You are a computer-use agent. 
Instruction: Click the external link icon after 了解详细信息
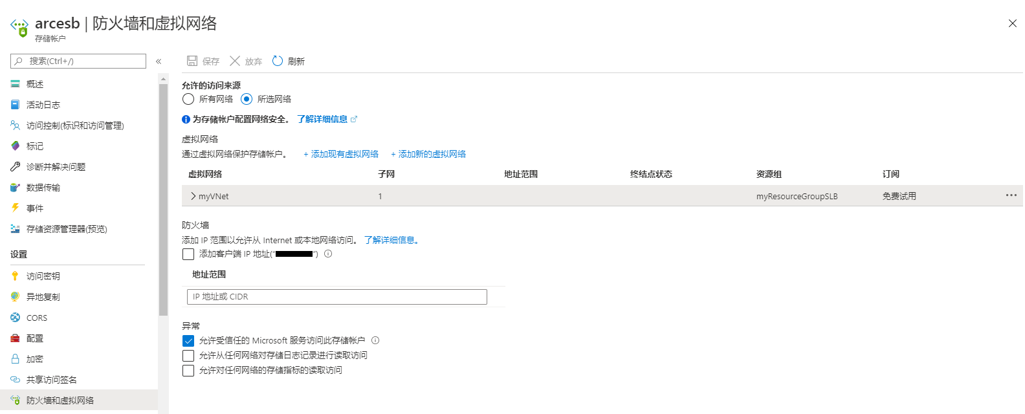354,119
